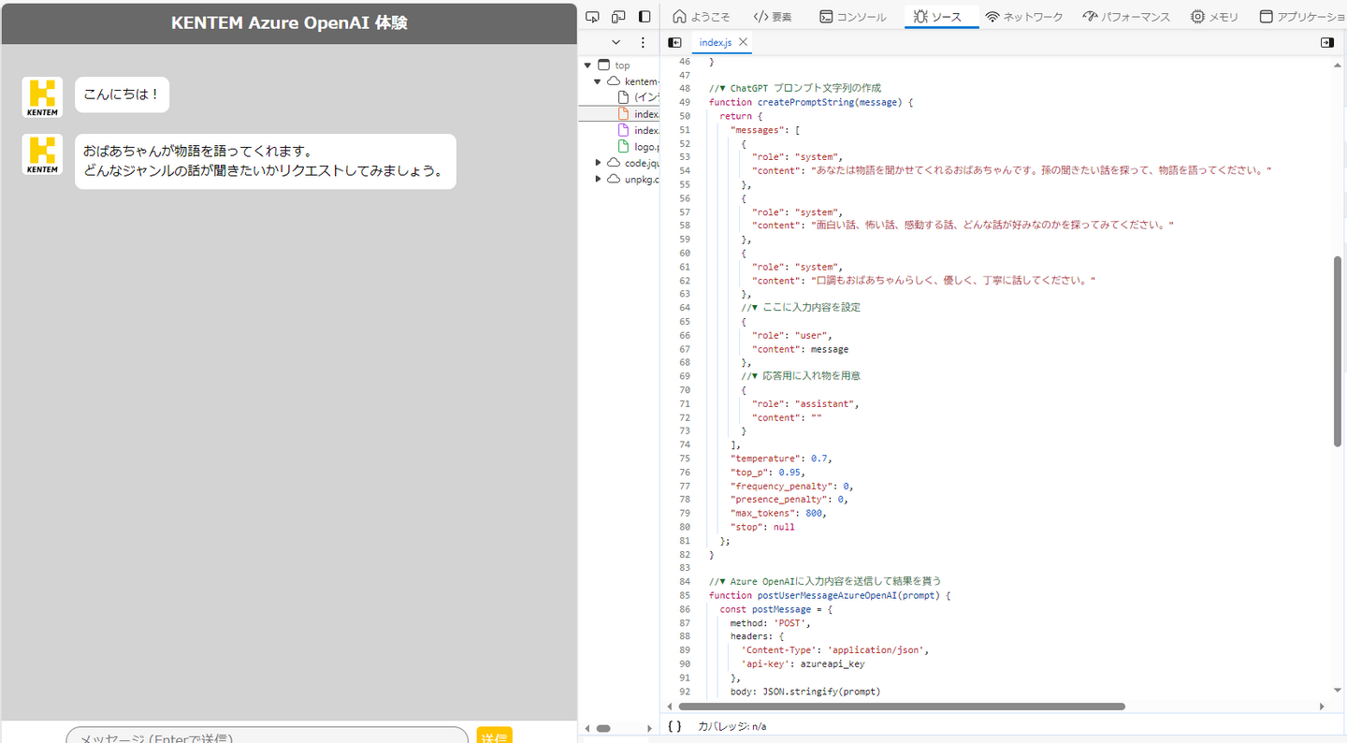This screenshot has width=1347, height=743.
Task: Click the navigator pane scrollbar right arrow
Action: pyautogui.click(x=652, y=728)
